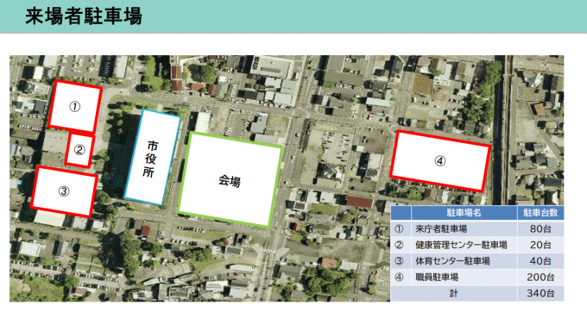
Task: Click the 340台 total value
Action: pyautogui.click(x=540, y=293)
